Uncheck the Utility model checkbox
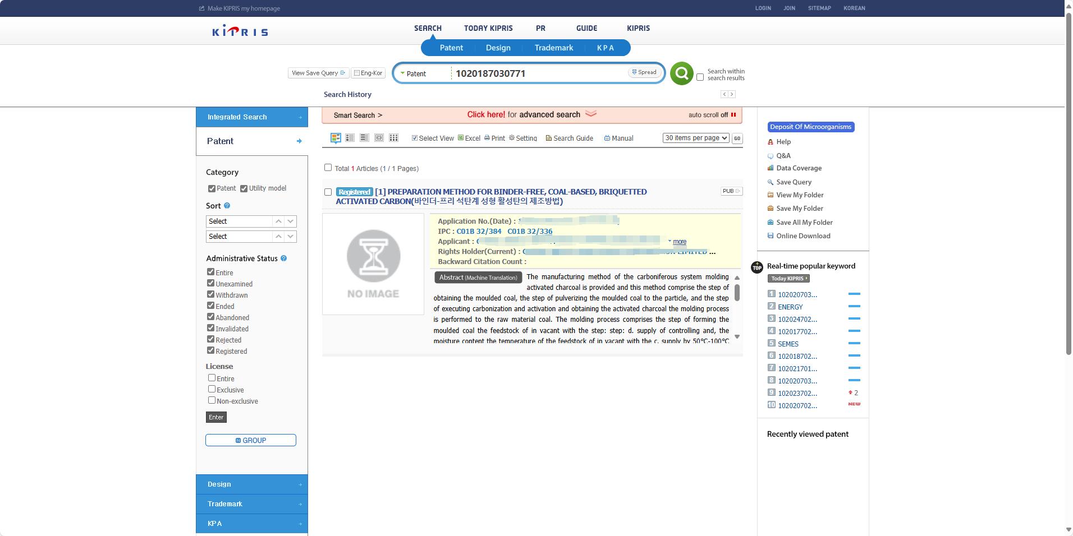Screen dimensions: 1073x536 [x=244, y=188]
